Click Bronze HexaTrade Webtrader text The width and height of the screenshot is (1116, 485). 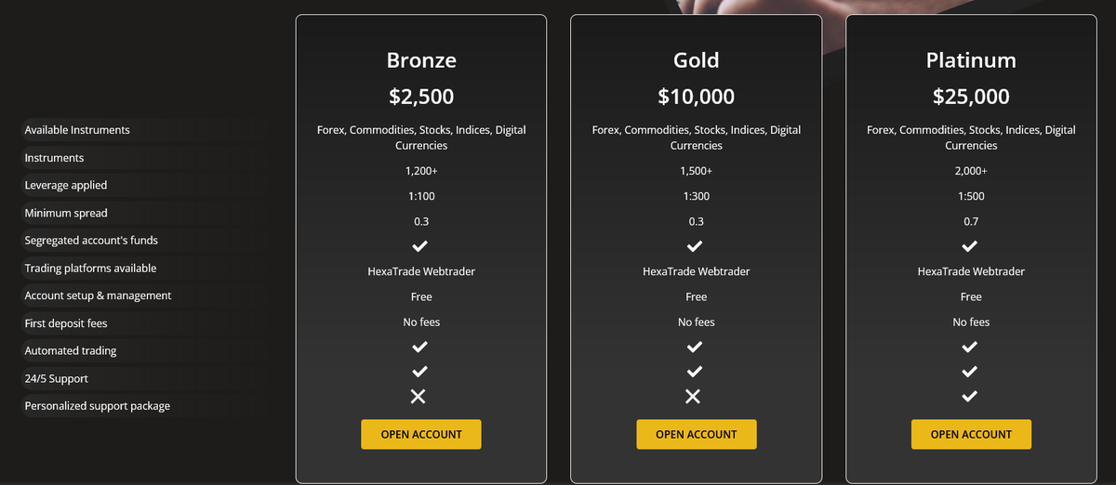tap(421, 271)
